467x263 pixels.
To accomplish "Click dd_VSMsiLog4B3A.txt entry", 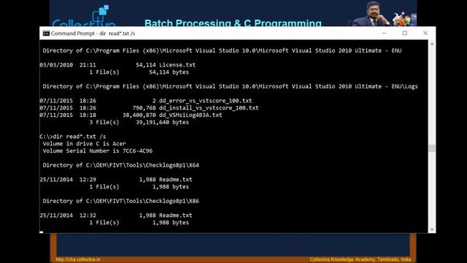I will 190,115.
